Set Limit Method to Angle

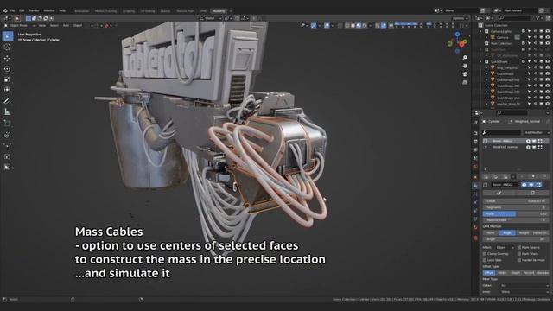[x=507, y=232]
